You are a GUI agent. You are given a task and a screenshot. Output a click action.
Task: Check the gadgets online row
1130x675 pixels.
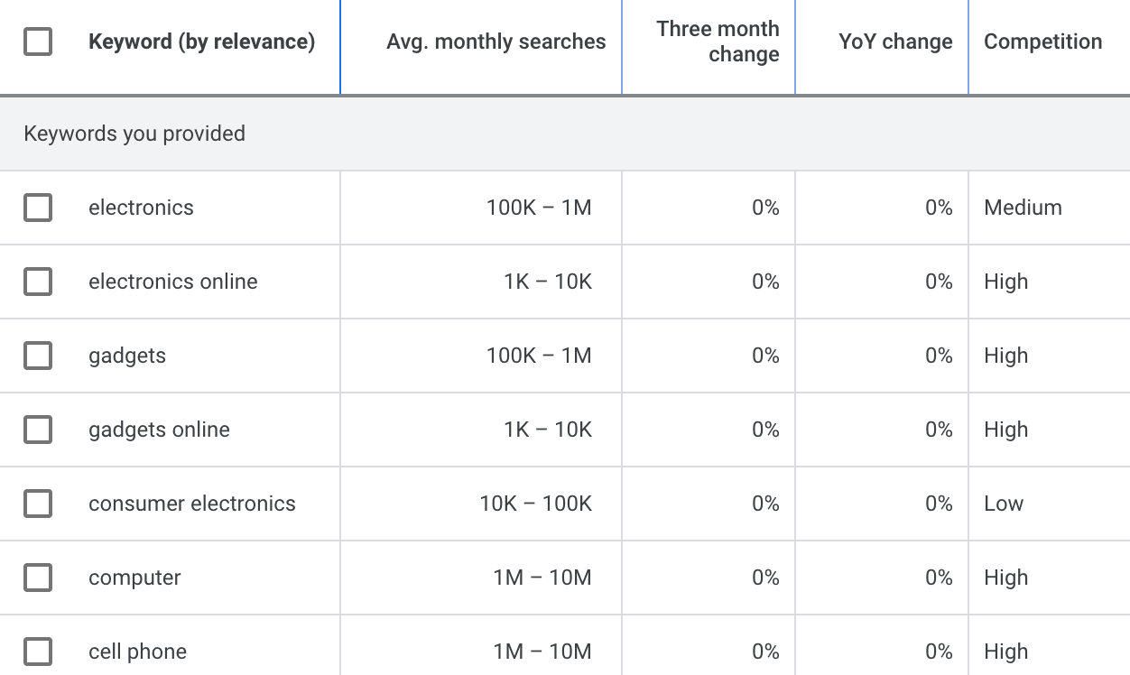click(x=37, y=429)
